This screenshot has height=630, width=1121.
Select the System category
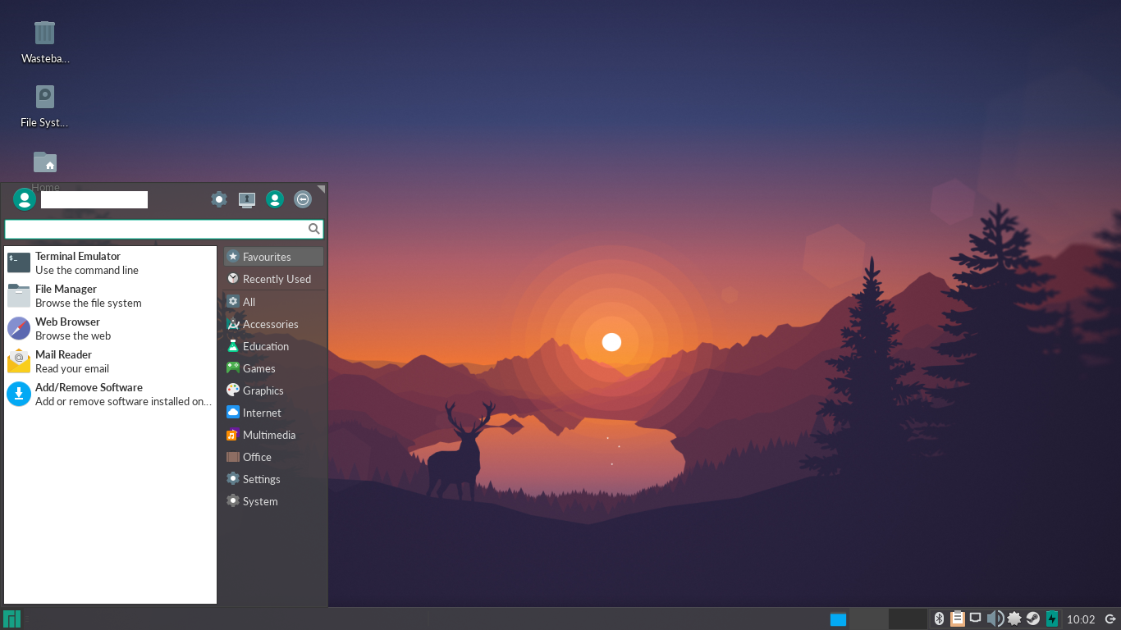pyautogui.click(x=274, y=501)
